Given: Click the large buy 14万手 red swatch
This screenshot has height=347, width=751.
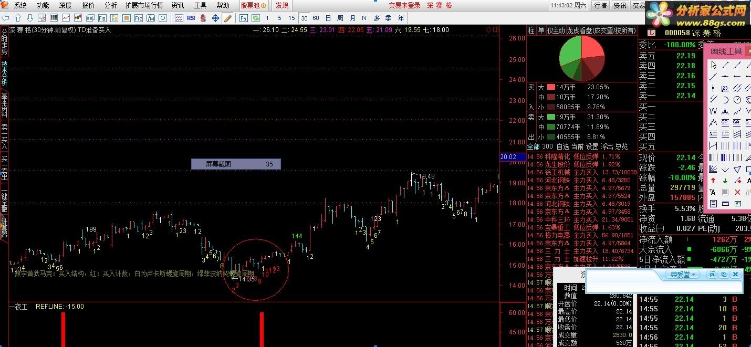Looking at the screenshot, I should [551, 87].
